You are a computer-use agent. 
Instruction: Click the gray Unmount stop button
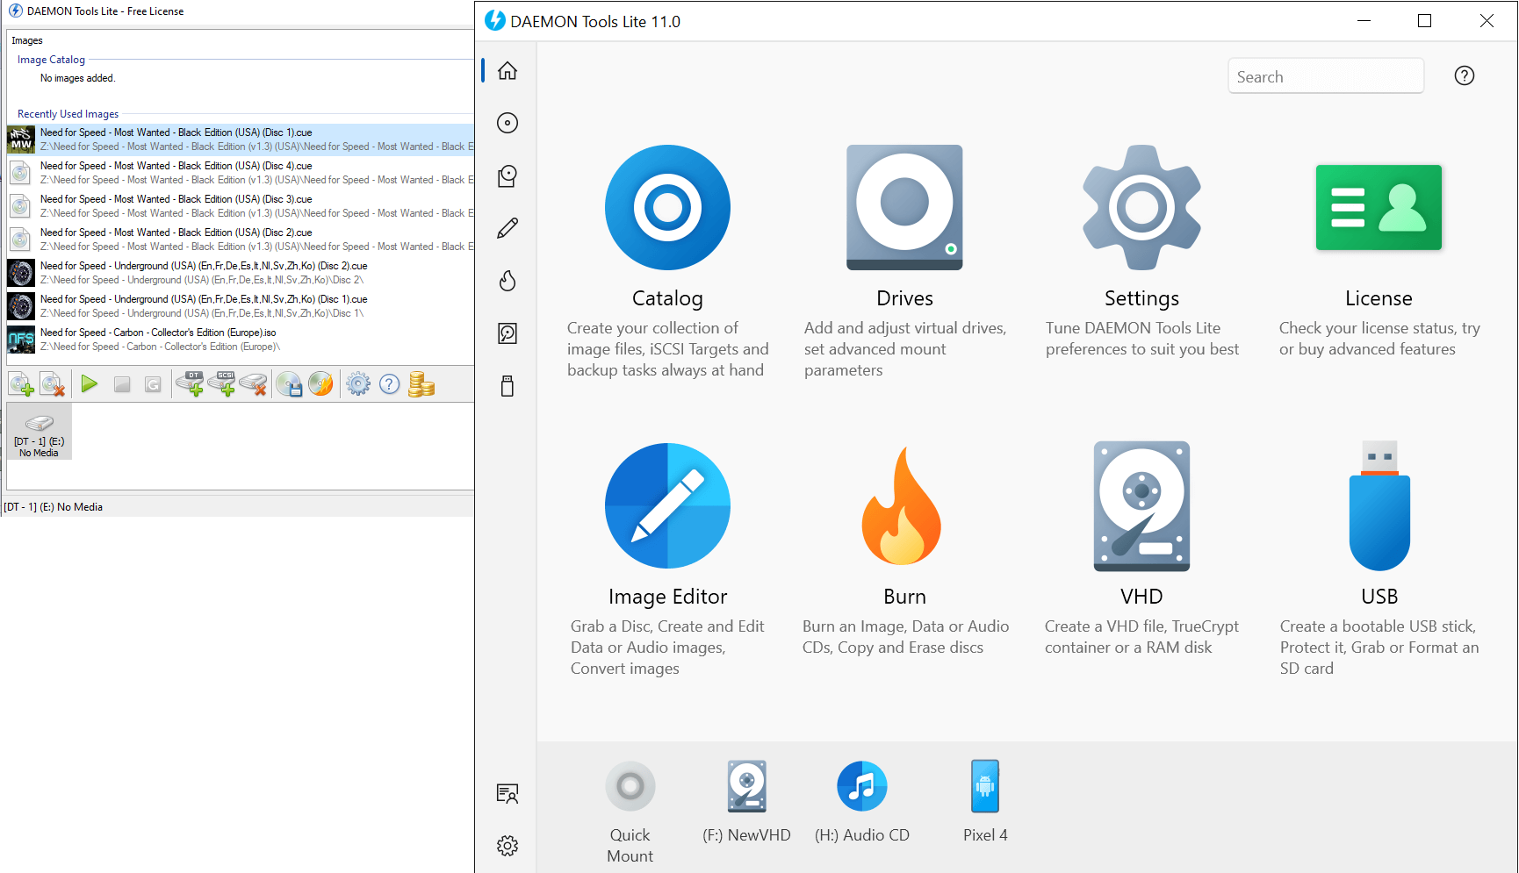click(122, 384)
